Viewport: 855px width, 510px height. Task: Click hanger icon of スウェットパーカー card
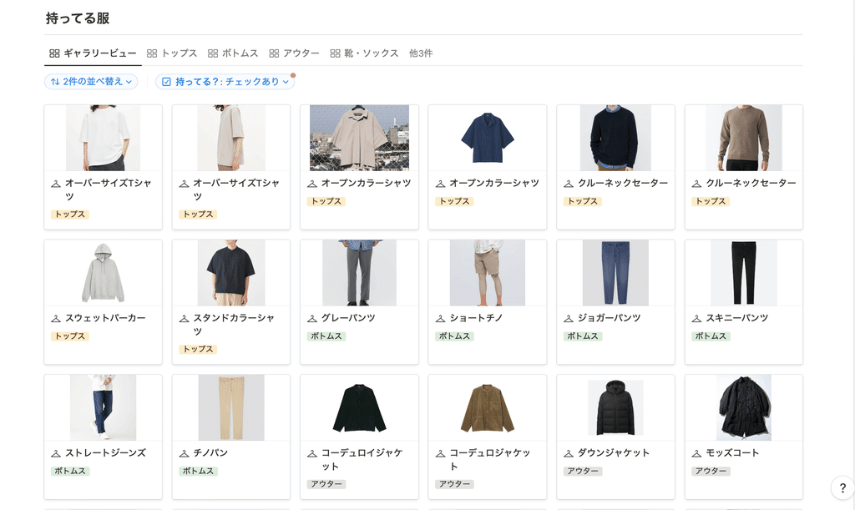point(56,318)
